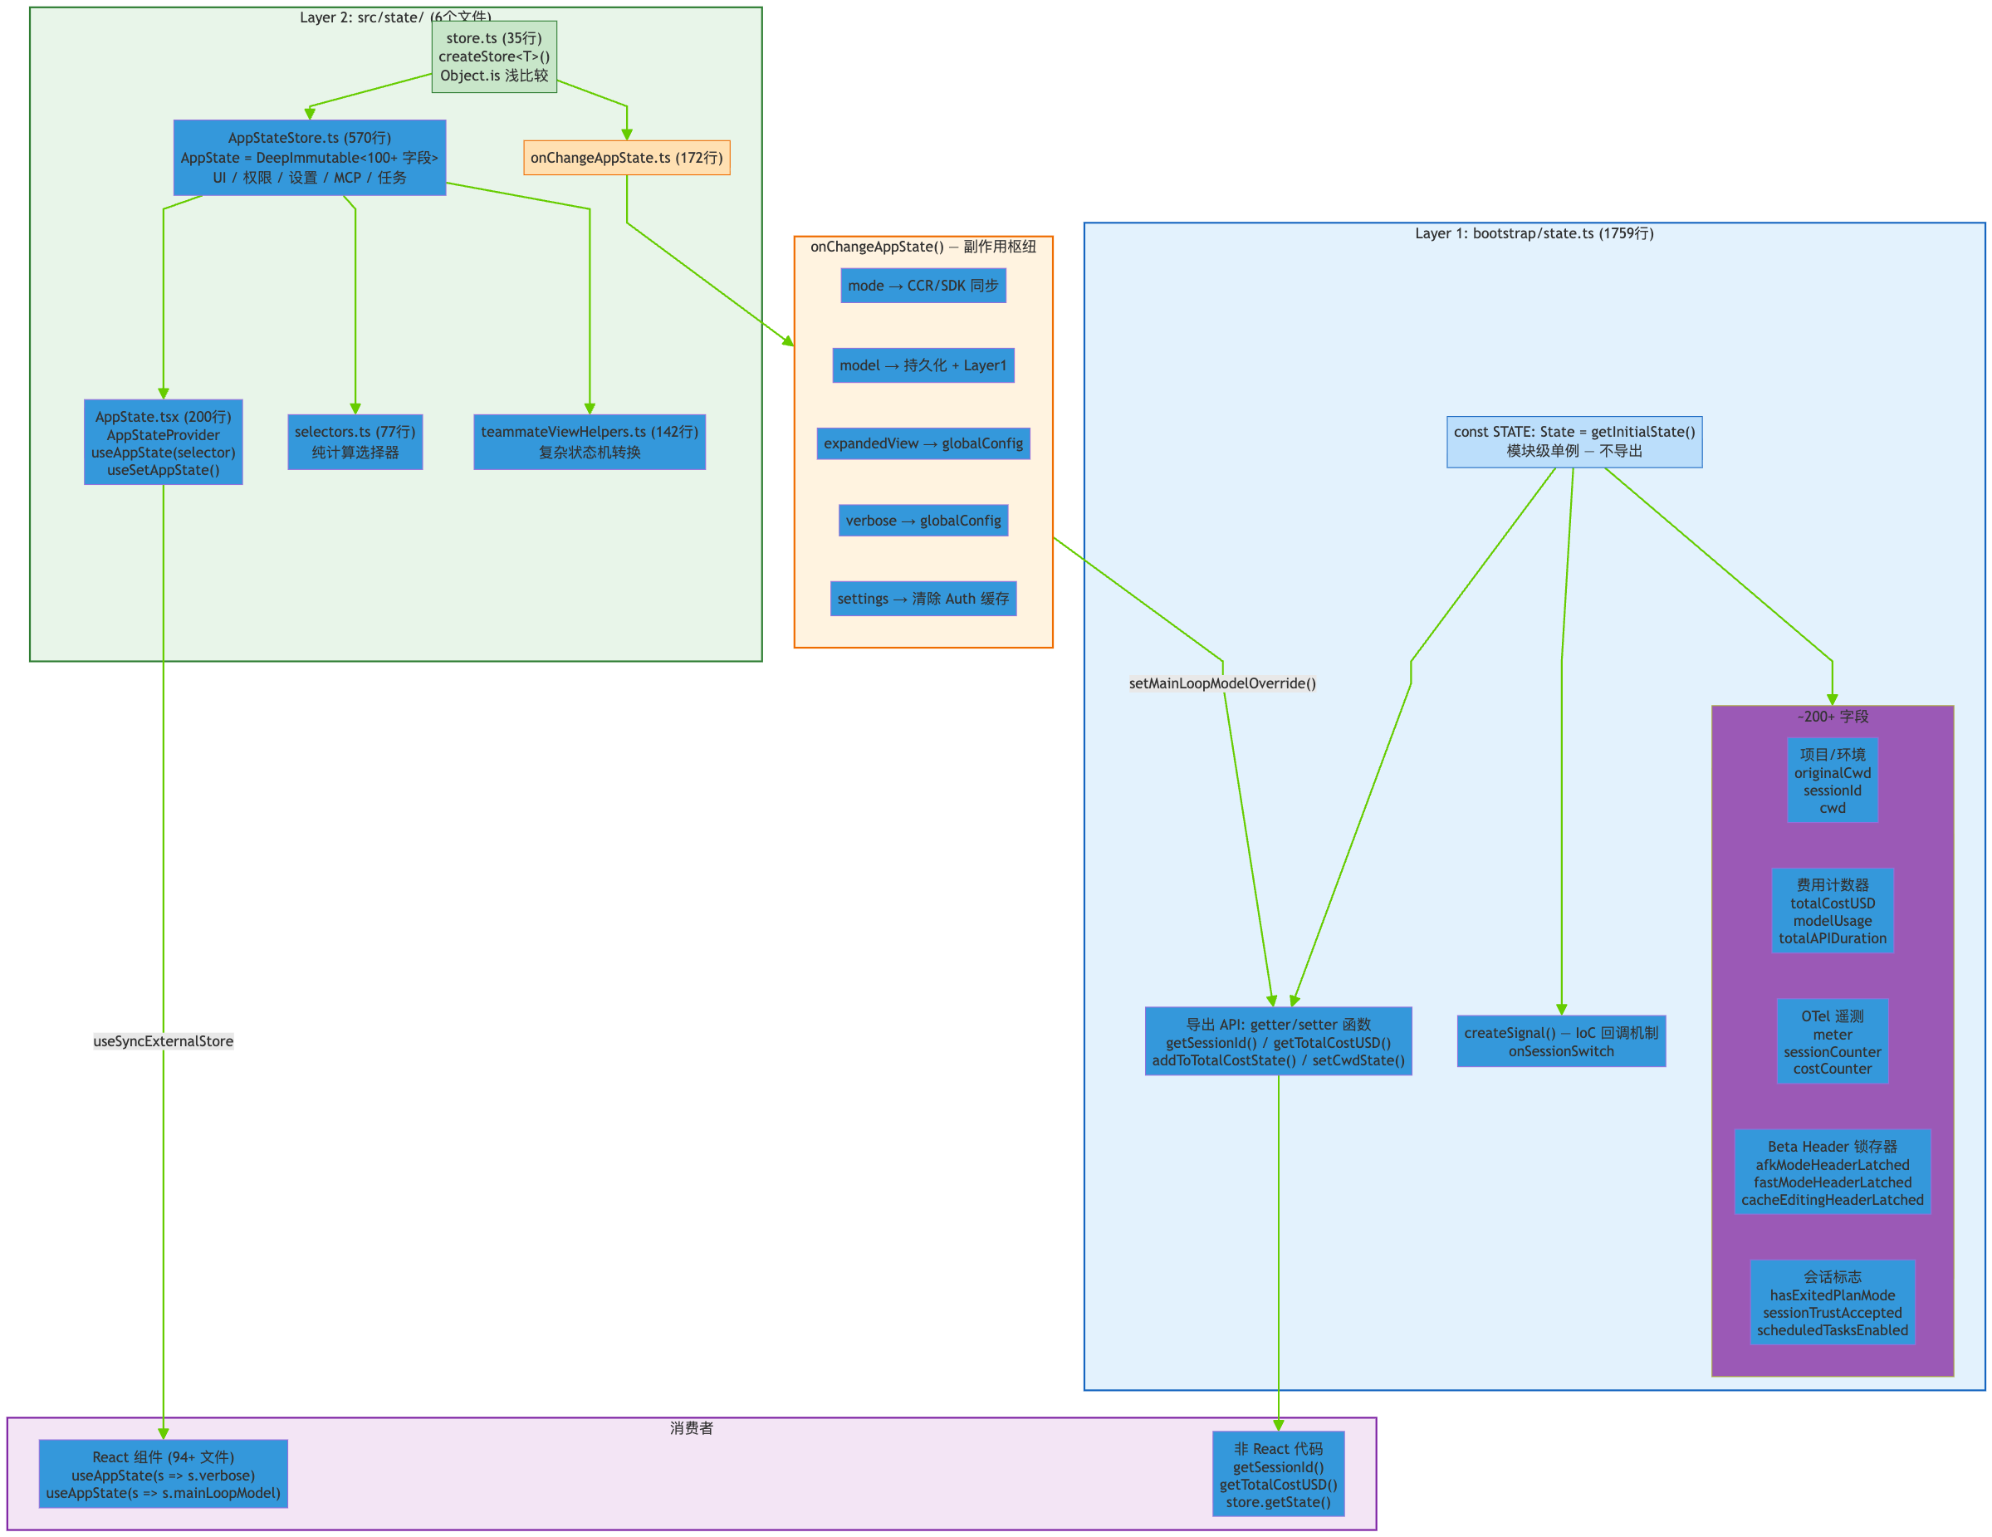Viewport: 1992px width, 1537px height.
Task: Select the 导出 API getter/setter node
Action: [x=1278, y=1042]
